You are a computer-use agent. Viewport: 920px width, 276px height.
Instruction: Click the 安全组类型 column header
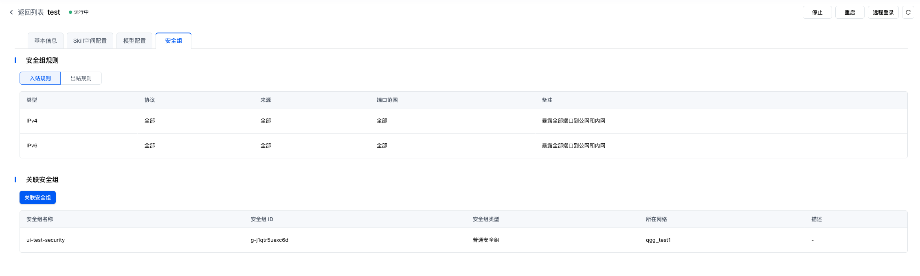point(486,219)
